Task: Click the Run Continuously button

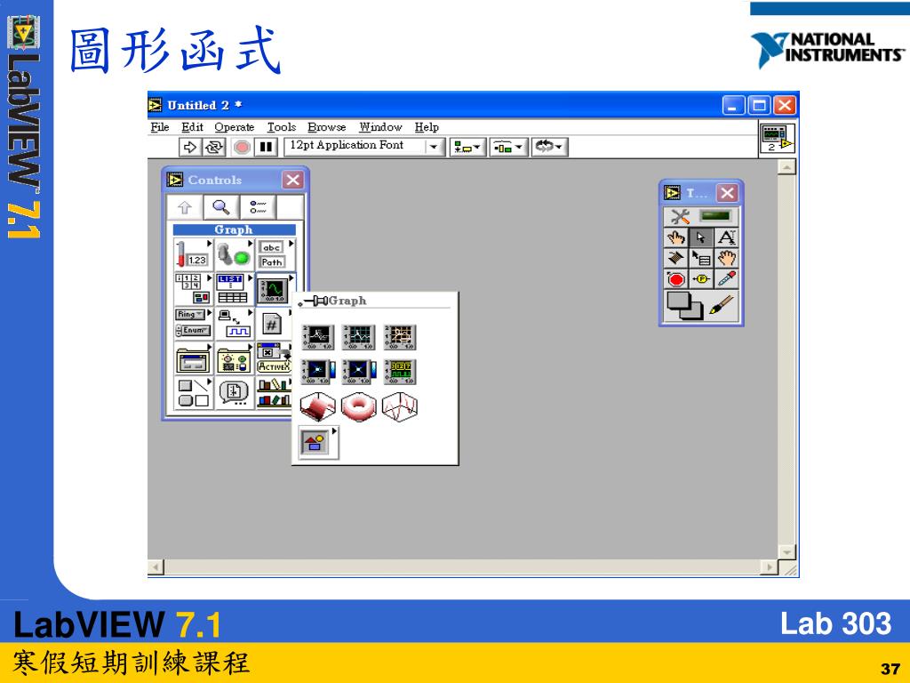Action: point(213,147)
